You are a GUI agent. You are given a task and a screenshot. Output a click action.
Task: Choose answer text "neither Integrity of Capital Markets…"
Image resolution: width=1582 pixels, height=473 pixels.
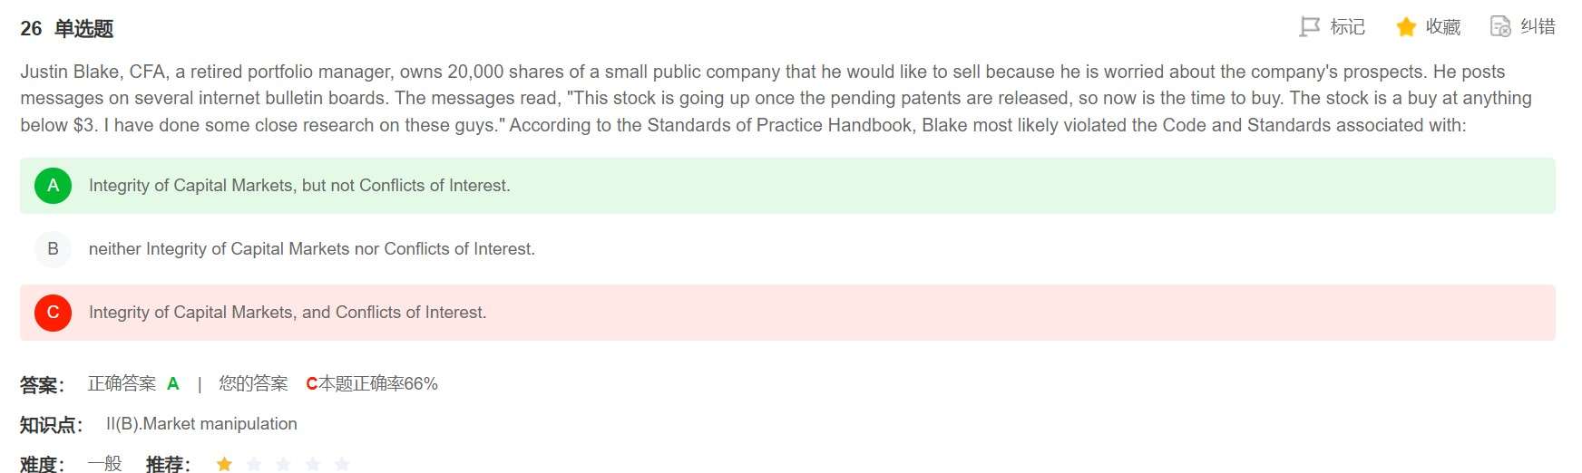(x=311, y=249)
